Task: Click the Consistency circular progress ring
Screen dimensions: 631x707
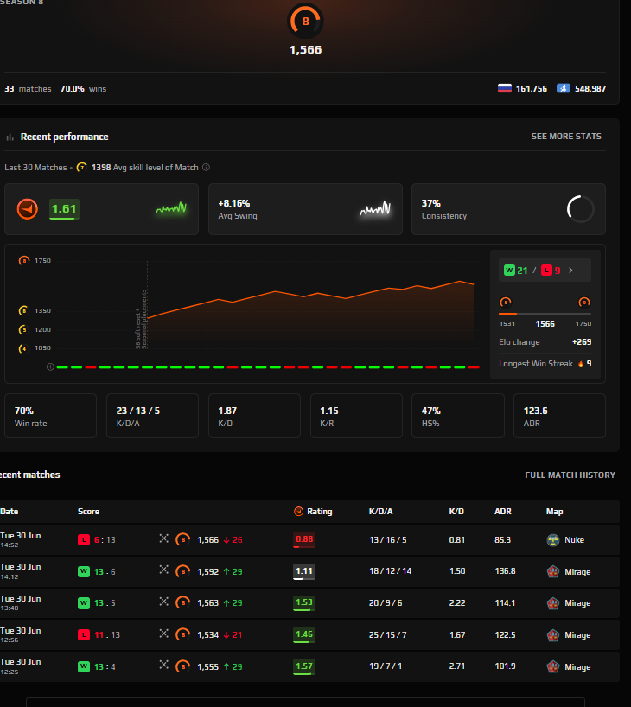Action: point(580,209)
